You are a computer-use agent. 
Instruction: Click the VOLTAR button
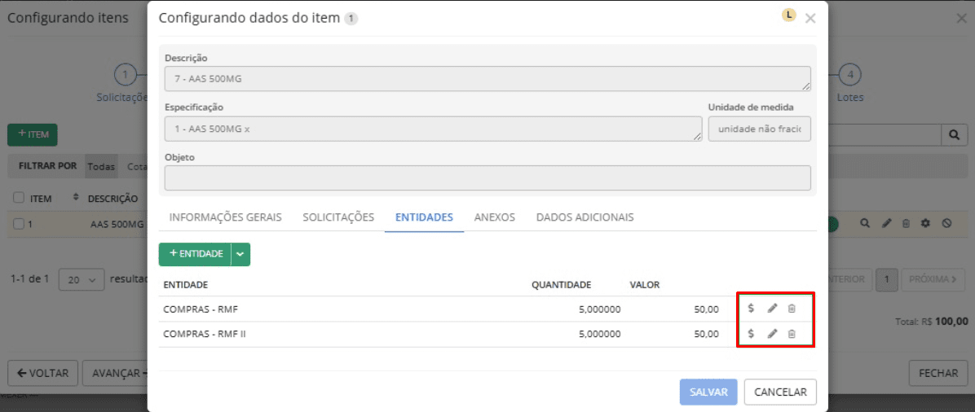tap(42, 373)
